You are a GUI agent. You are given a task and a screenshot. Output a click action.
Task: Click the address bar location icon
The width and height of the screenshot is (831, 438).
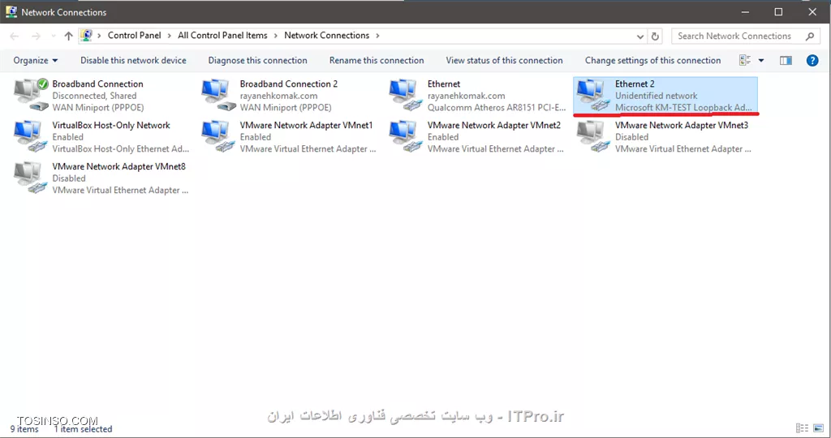(x=86, y=36)
